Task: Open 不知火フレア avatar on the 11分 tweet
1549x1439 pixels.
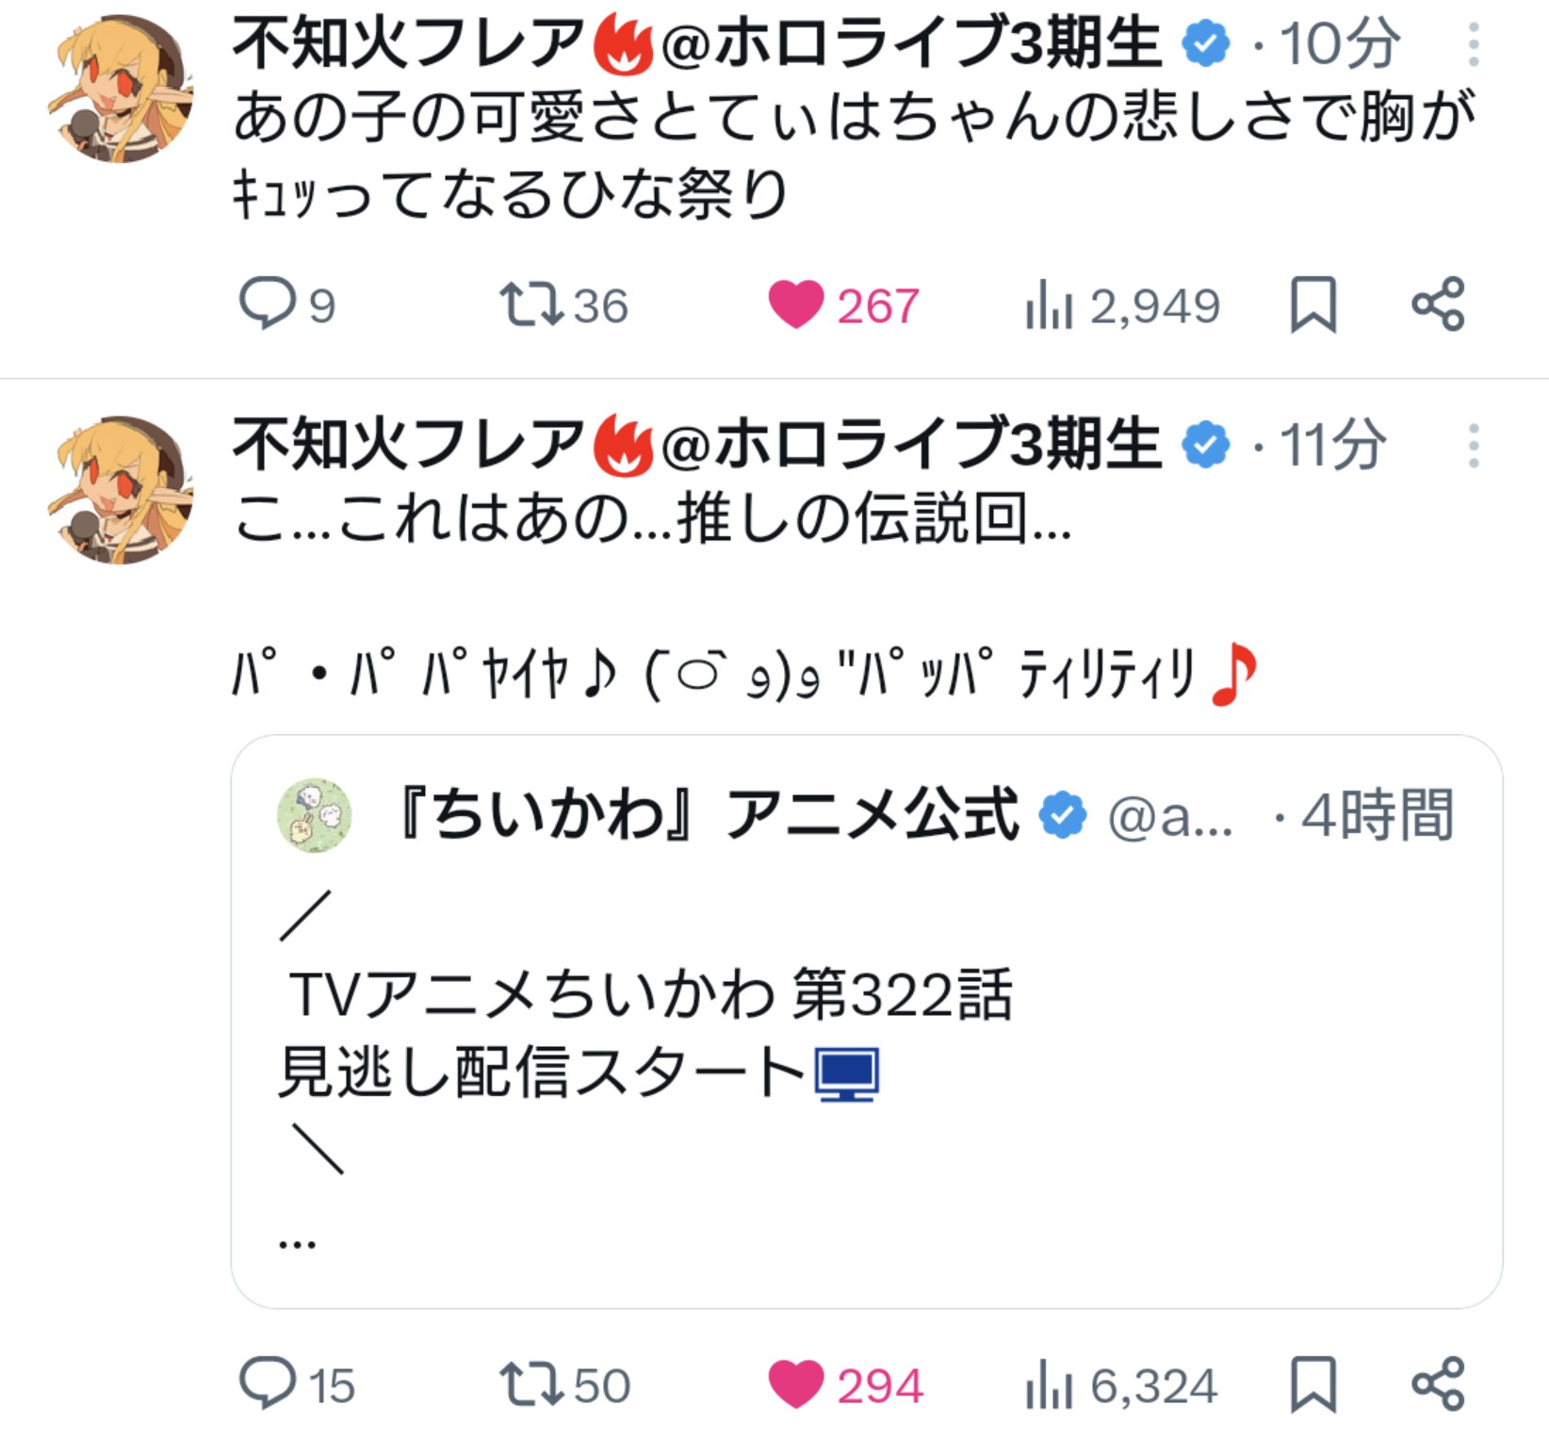Action: (121, 490)
